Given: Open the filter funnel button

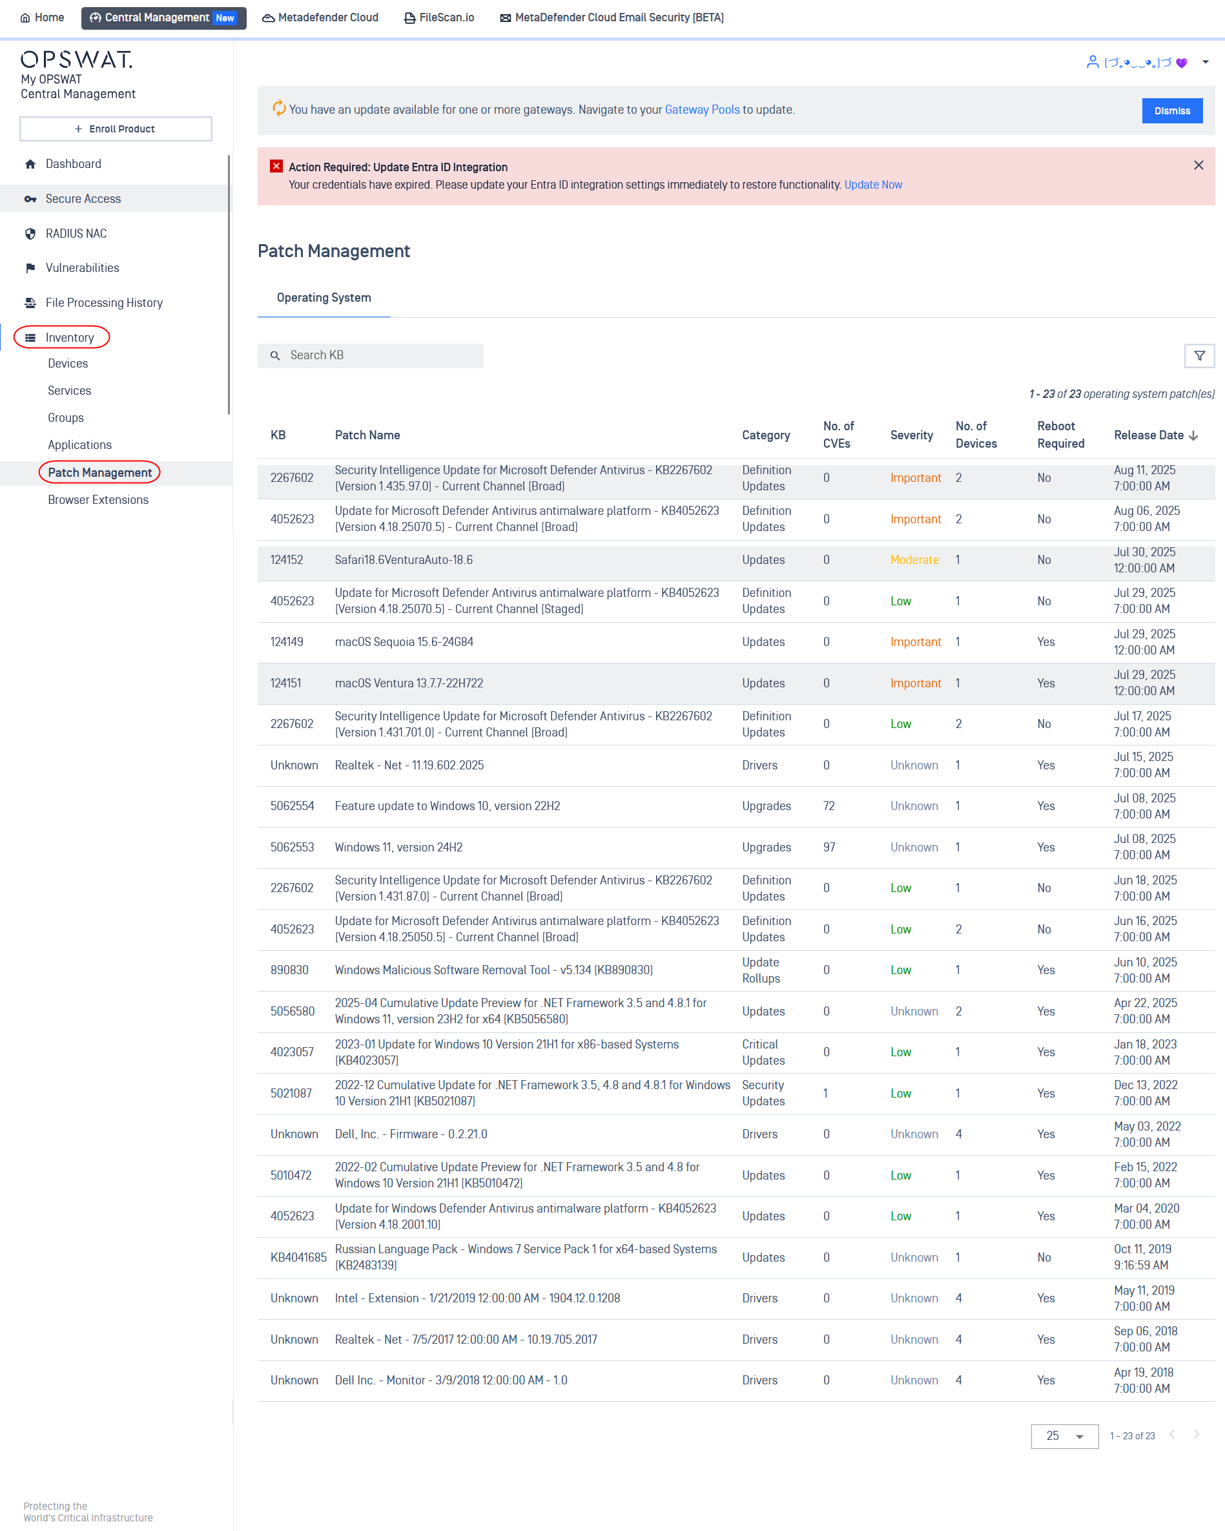Looking at the screenshot, I should (x=1199, y=356).
